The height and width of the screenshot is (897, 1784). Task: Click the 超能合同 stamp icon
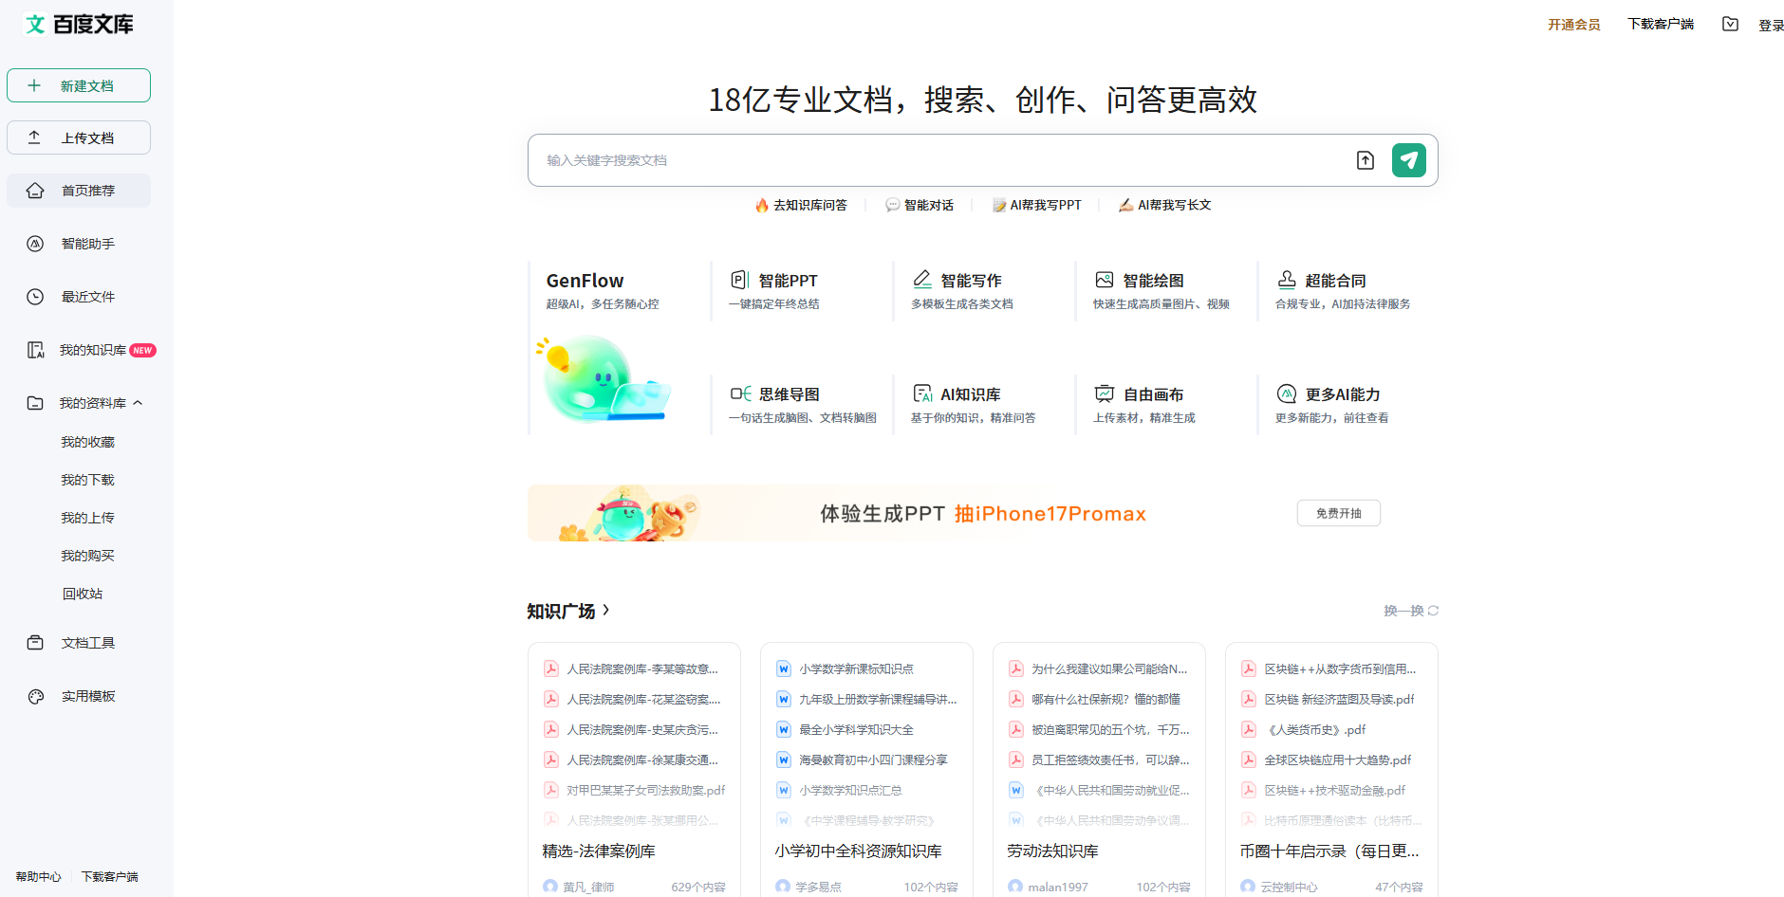point(1287,280)
